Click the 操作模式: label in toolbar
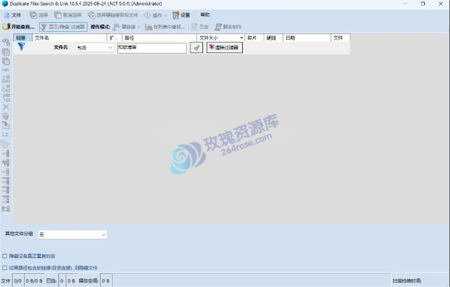 pos(100,26)
